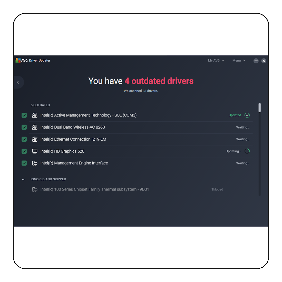
Task: Uncheck Intel Management Engine Interface driver
Action: [24, 163]
